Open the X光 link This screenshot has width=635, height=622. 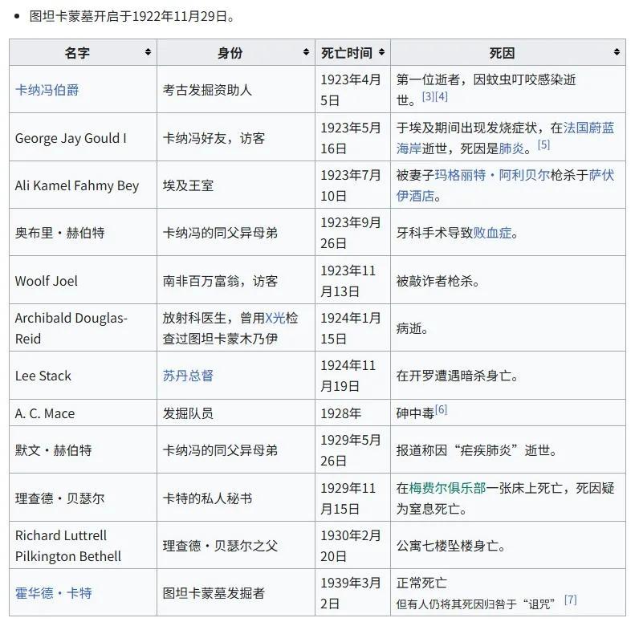click(x=275, y=318)
